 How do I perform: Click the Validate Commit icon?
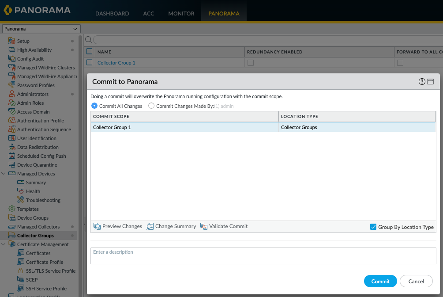[204, 226]
